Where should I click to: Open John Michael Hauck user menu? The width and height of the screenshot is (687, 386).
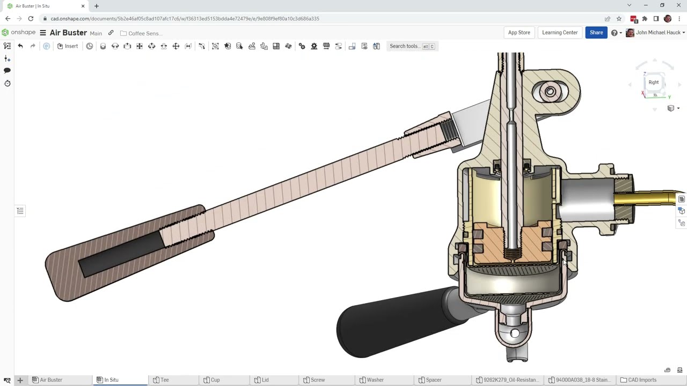click(x=655, y=33)
